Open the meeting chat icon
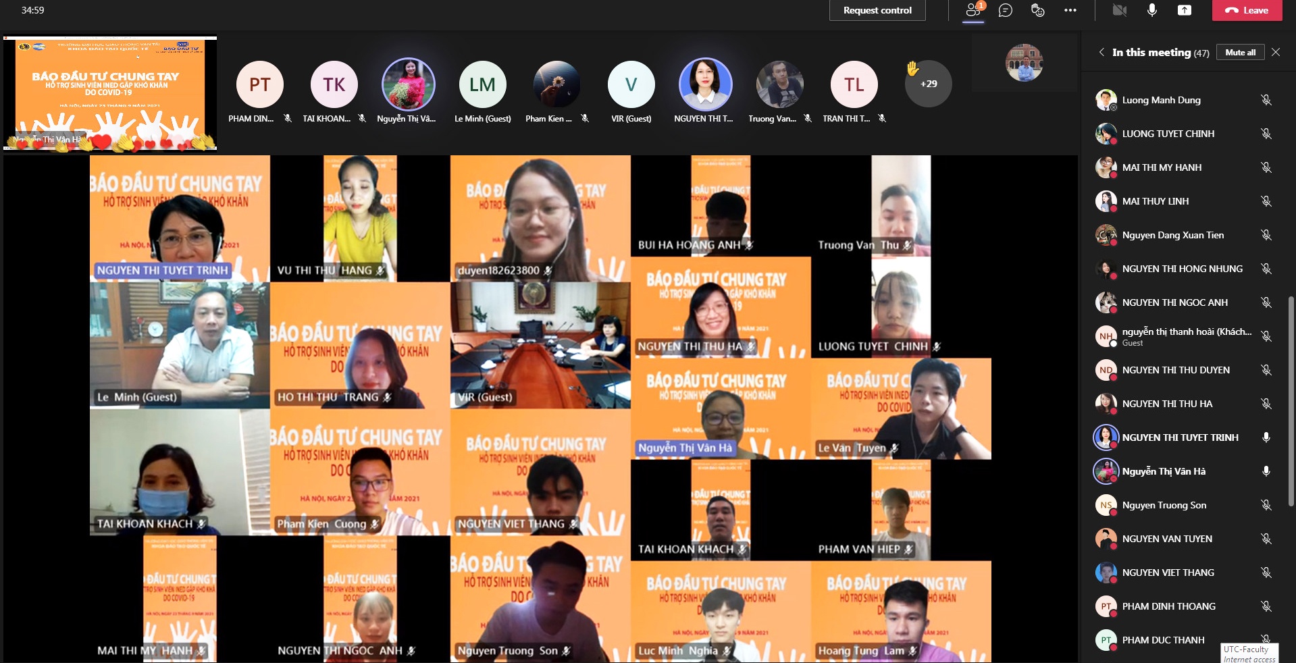 [1006, 10]
